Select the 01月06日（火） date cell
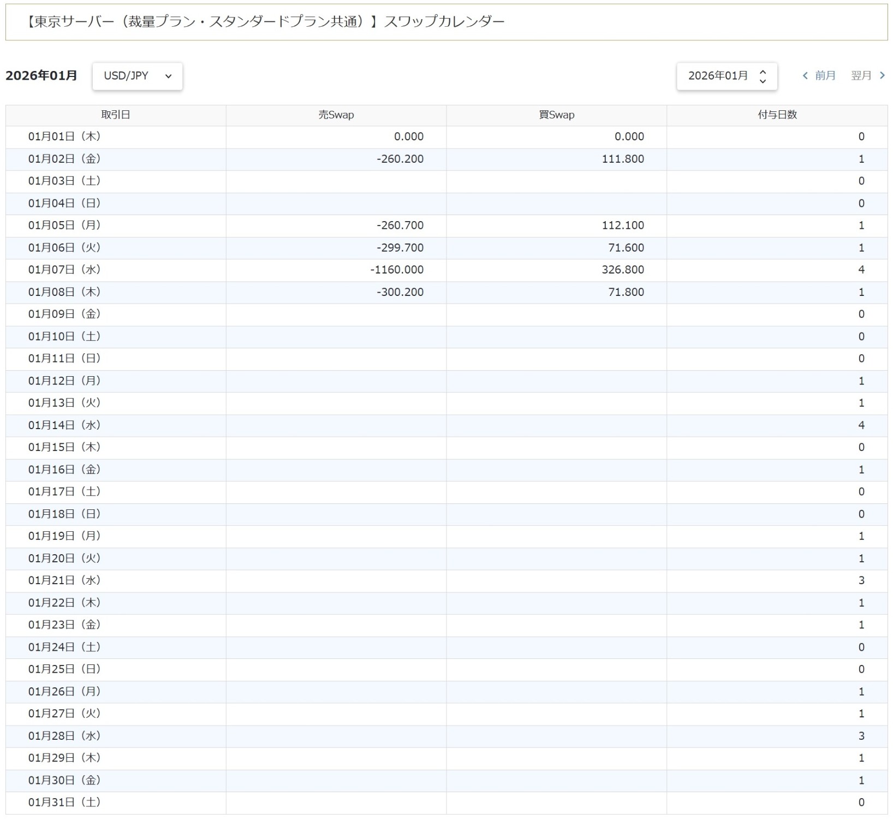The height and width of the screenshot is (820, 893). pyautogui.click(x=116, y=248)
